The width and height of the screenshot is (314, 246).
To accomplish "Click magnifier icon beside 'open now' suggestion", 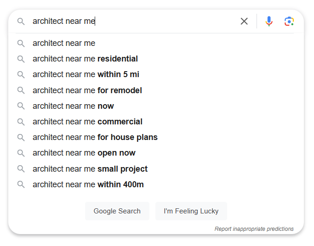I will (21, 153).
